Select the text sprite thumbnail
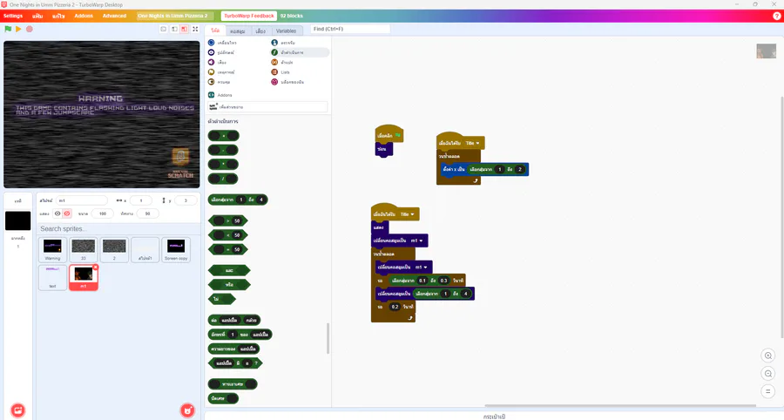784x420 pixels. click(52, 277)
